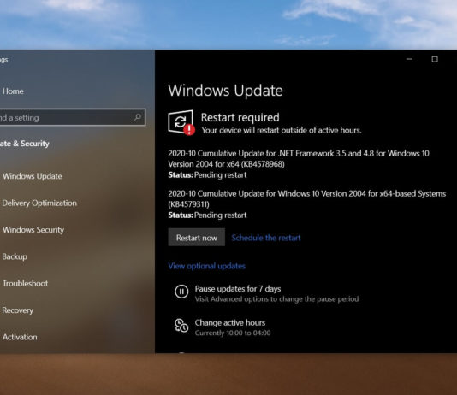Image resolution: width=457 pixels, height=395 pixels.
Task: Click 'Visit Advanced options to change the pause period'
Action: click(x=276, y=299)
